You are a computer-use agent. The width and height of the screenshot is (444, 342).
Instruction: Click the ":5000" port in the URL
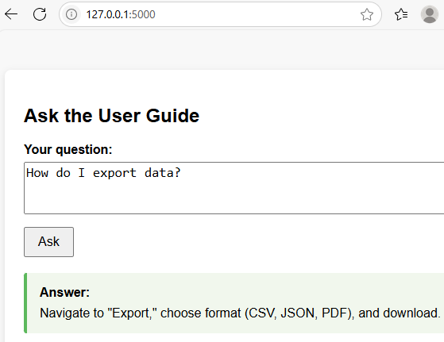coord(142,14)
